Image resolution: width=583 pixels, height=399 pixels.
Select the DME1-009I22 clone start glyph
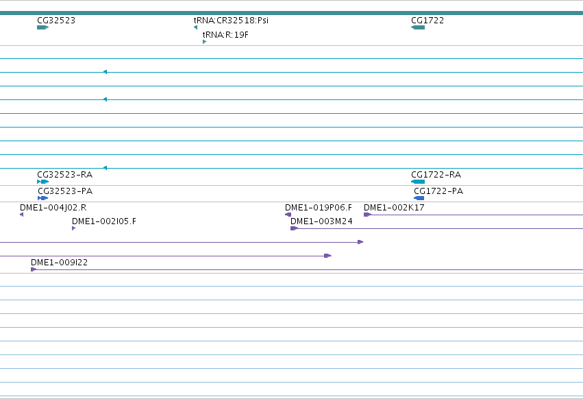pos(34,269)
